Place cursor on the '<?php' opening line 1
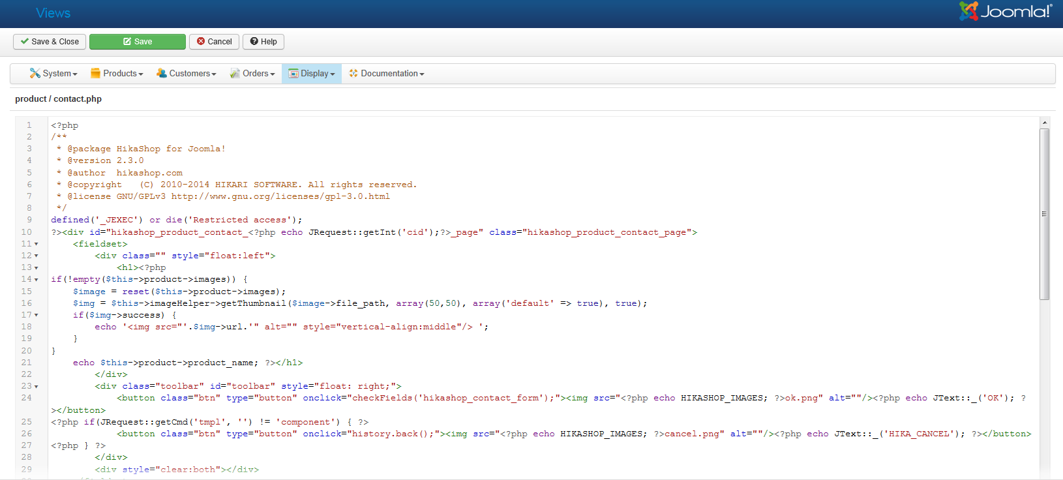This screenshot has width=1063, height=480. 65,125
